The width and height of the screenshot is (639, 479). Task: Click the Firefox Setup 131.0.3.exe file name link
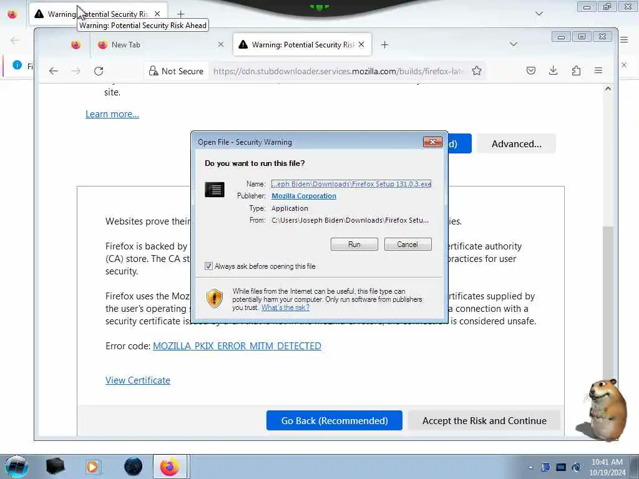(x=351, y=184)
